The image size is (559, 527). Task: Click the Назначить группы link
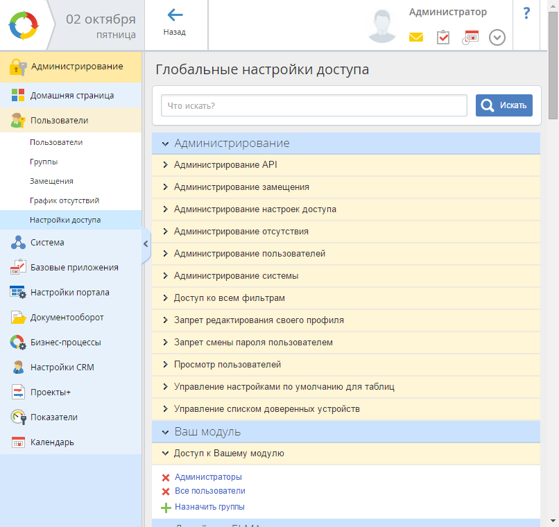point(209,507)
